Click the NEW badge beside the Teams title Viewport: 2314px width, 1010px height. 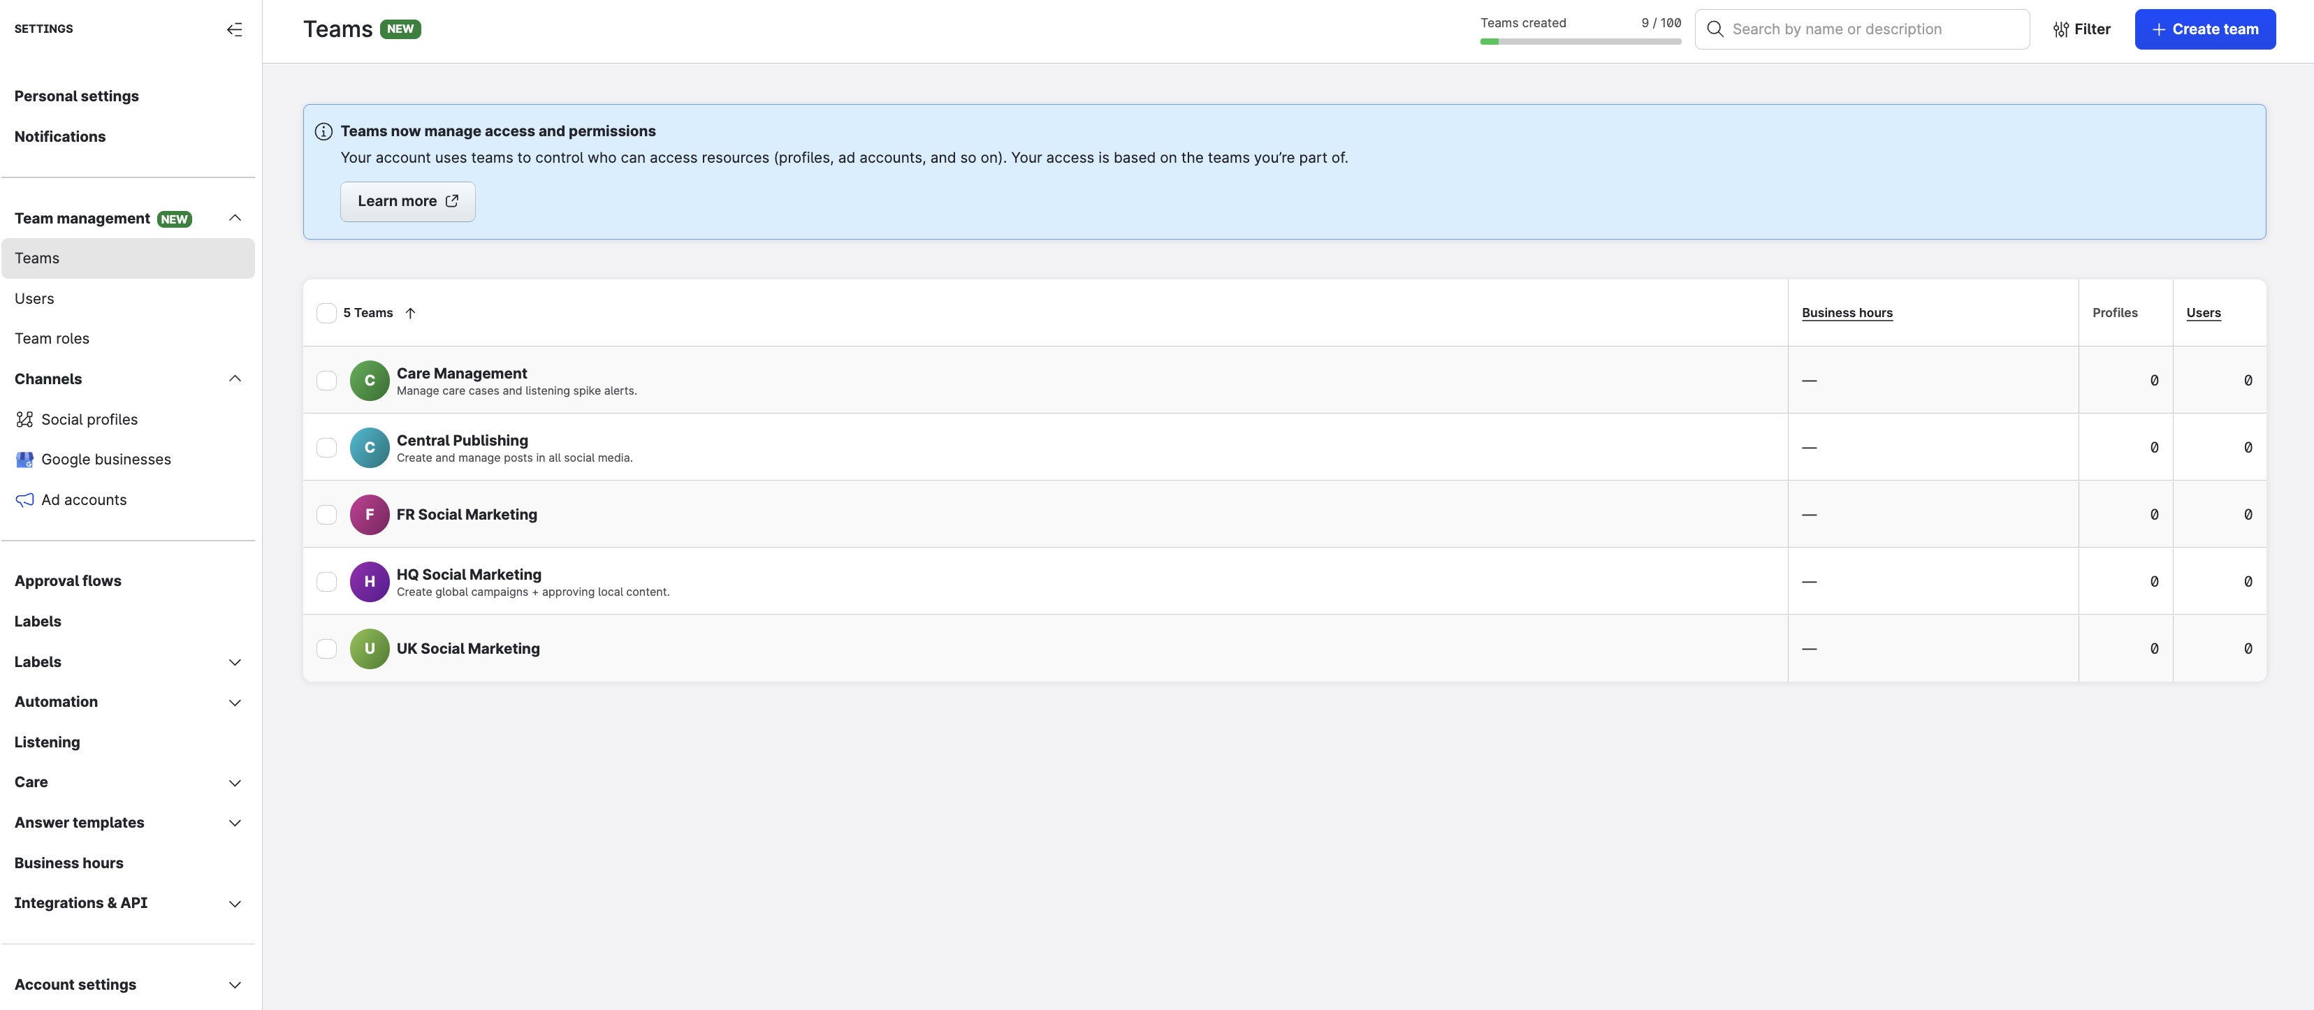click(x=400, y=29)
